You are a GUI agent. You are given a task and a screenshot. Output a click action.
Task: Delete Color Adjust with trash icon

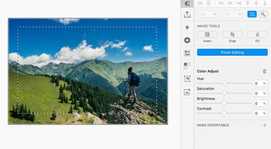pos(265,71)
